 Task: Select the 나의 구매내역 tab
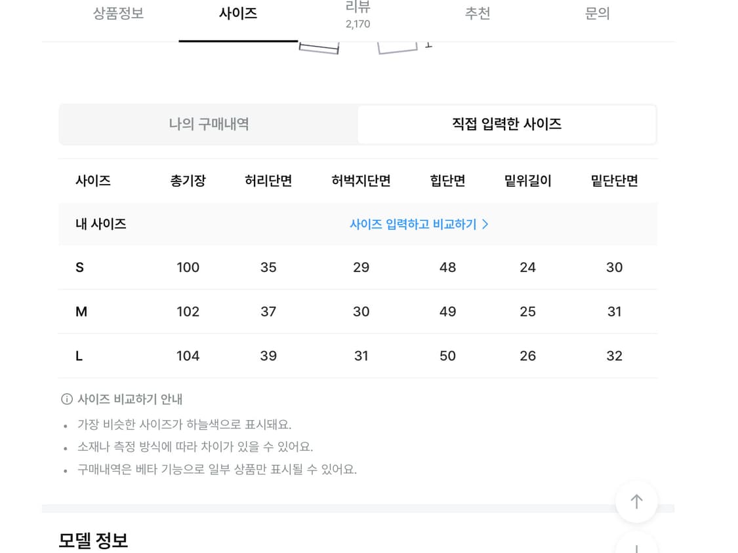pos(208,124)
